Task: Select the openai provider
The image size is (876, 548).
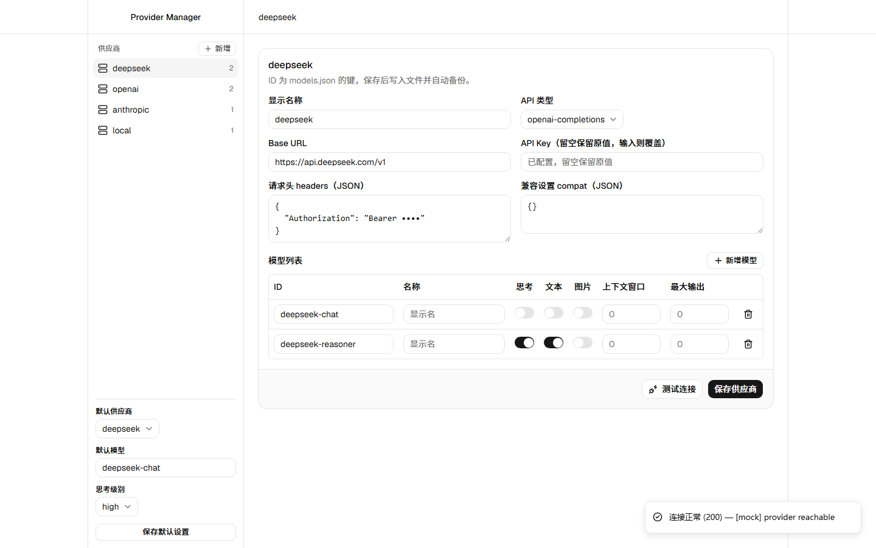Action: click(165, 89)
